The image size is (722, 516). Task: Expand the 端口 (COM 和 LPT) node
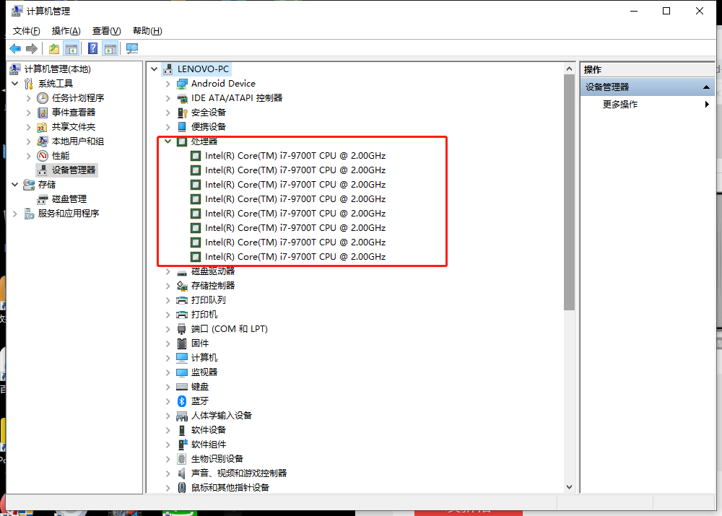(168, 329)
